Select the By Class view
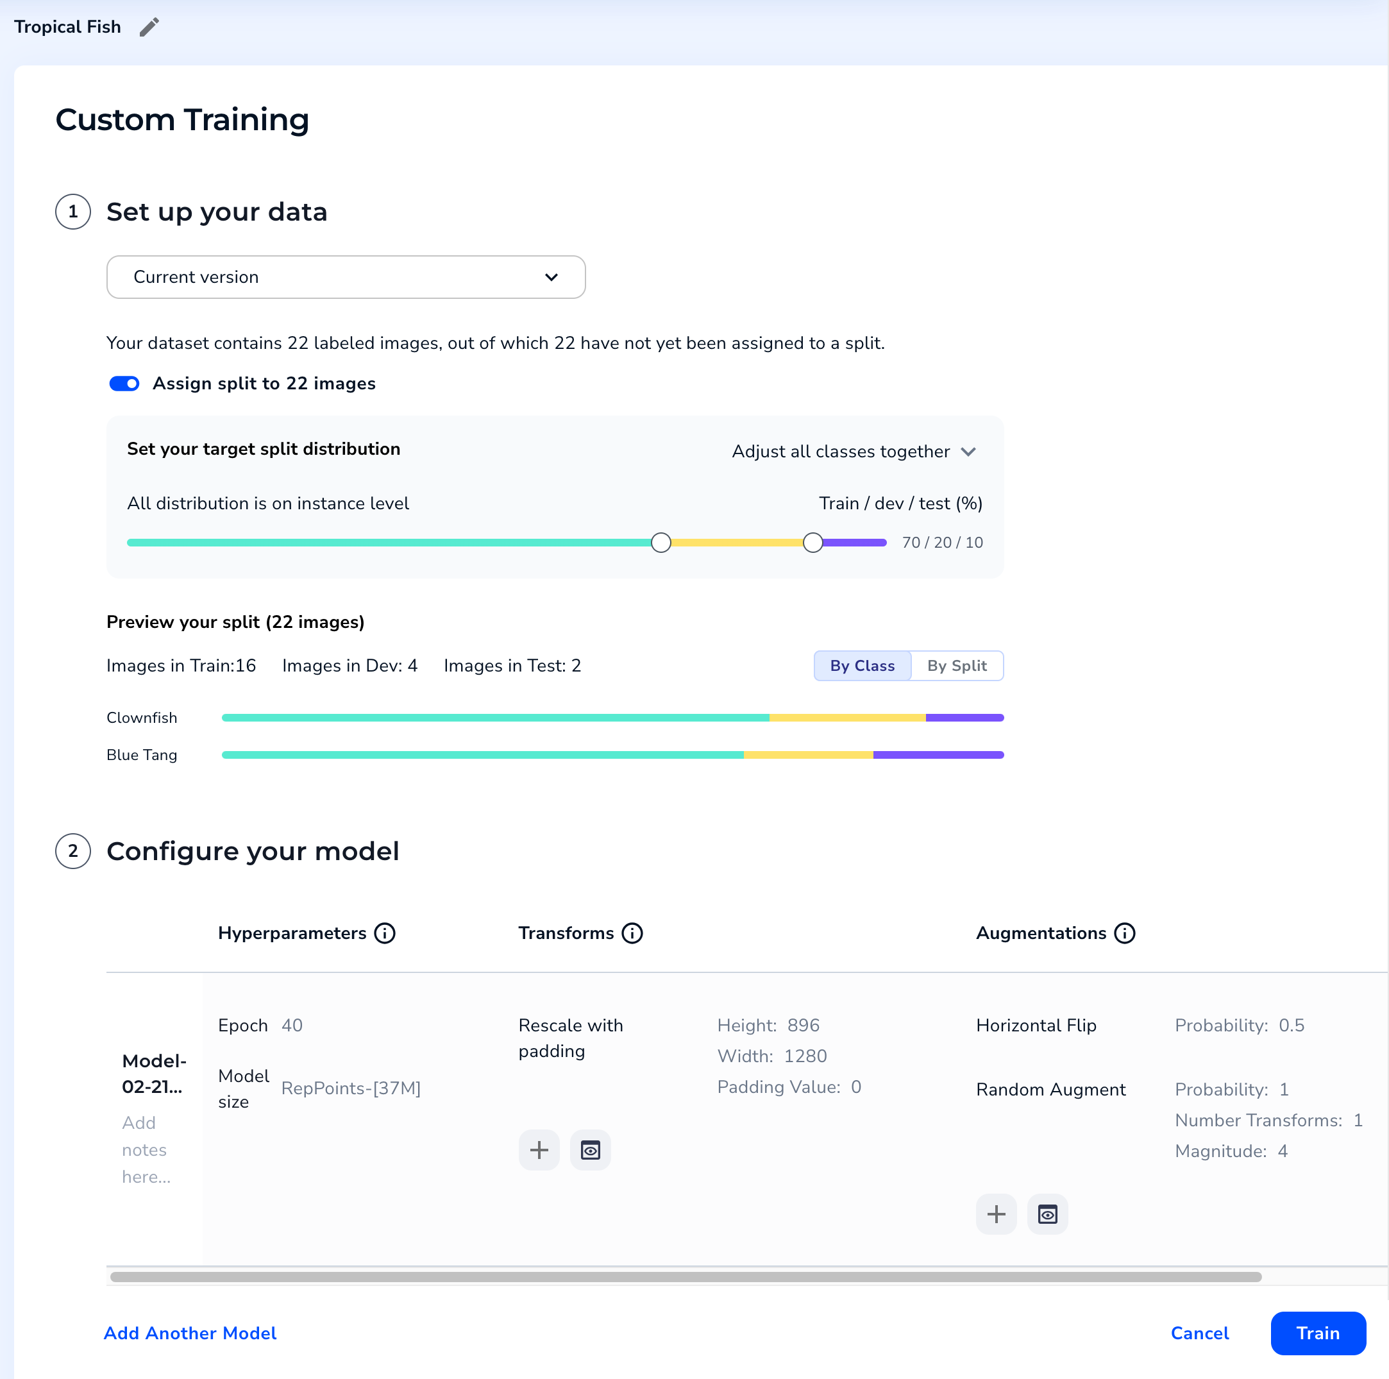1389x1379 pixels. coord(862,666)
